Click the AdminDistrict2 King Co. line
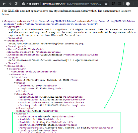Viewport: 138px width, 133px height. coord(46,122)
